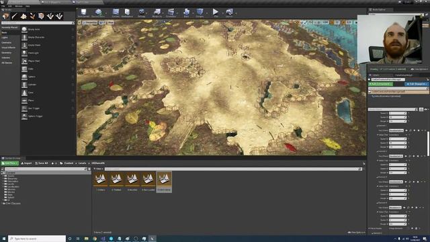This screenshot has width=430, height=242.
Task: Open the Edit menu
Action: tap(10, 6)
